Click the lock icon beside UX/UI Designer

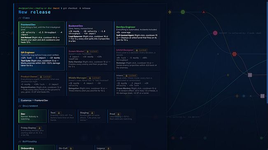click(137, 50)
